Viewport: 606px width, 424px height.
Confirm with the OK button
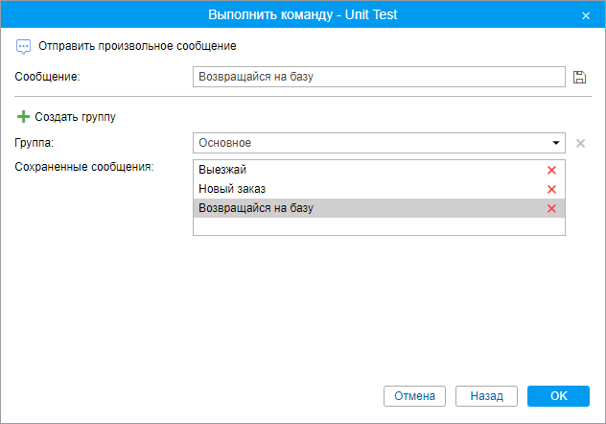(559, 395)
